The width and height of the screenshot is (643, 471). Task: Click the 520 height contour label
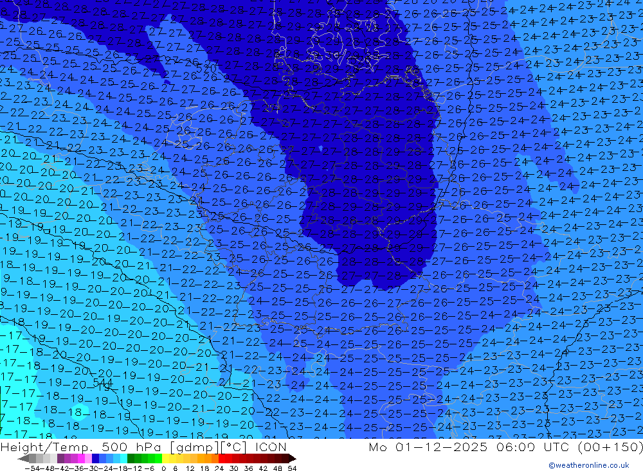206,67
